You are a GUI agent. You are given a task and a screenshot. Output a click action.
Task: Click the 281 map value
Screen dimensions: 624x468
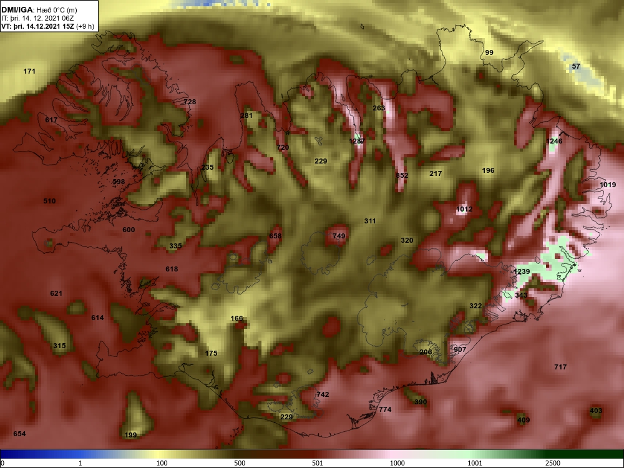[246, 115]
